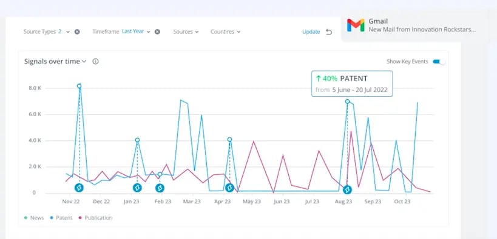Open the Source Types dropdown
Viewport: 497px width, 239px height.
tap(47, 31)
